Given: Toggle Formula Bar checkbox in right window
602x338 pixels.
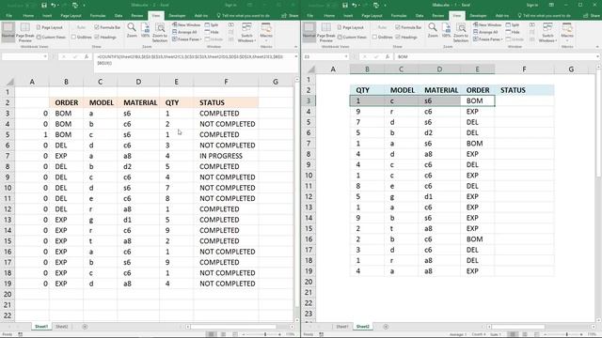Looking at the screenshot, I should (398, 27).
